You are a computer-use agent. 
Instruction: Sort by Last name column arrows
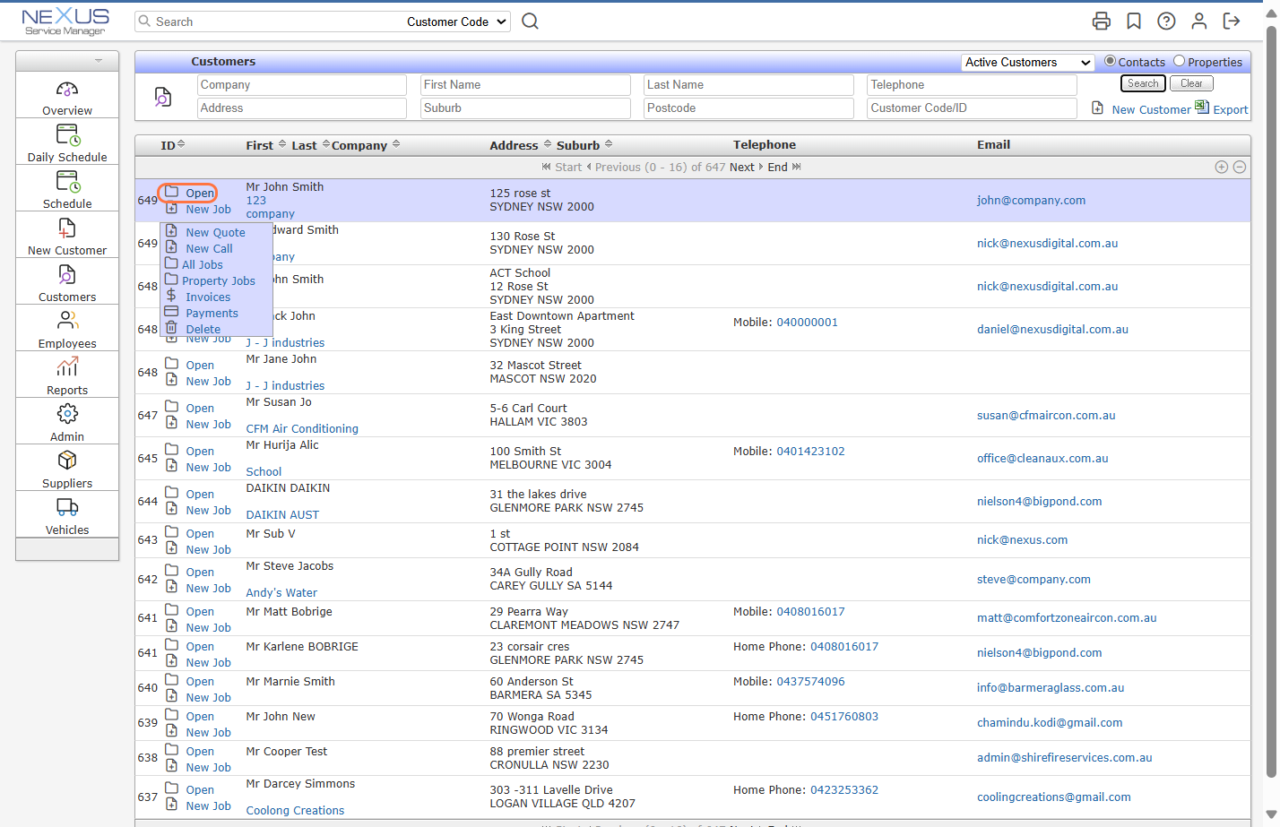click(326, 144)
